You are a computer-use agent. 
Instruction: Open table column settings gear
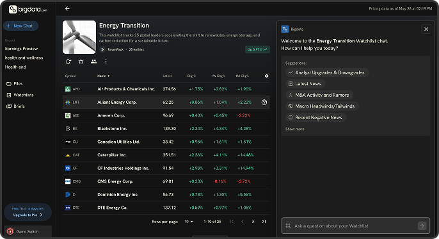click(266, 76)
